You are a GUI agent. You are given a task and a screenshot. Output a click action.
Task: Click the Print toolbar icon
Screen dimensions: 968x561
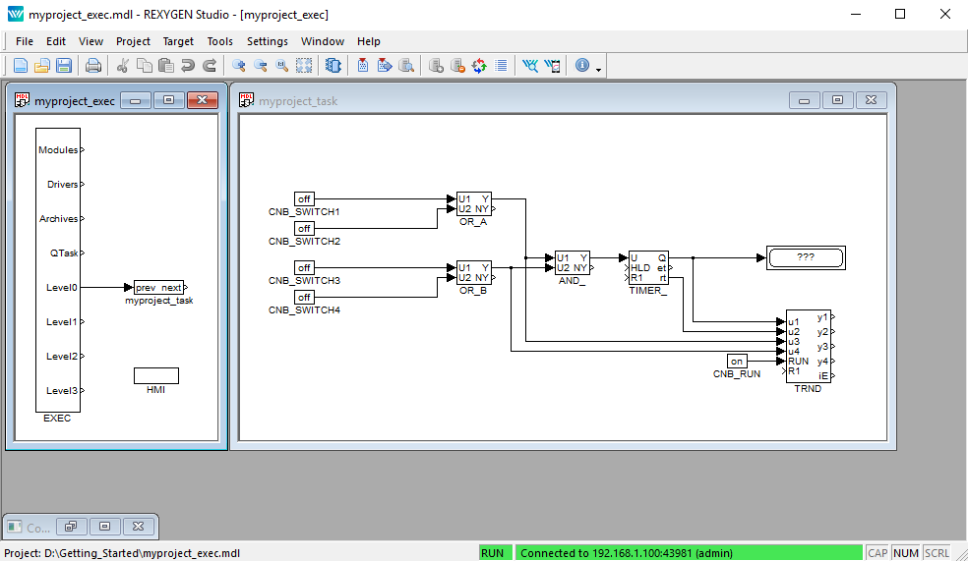[x=93, y=66]
